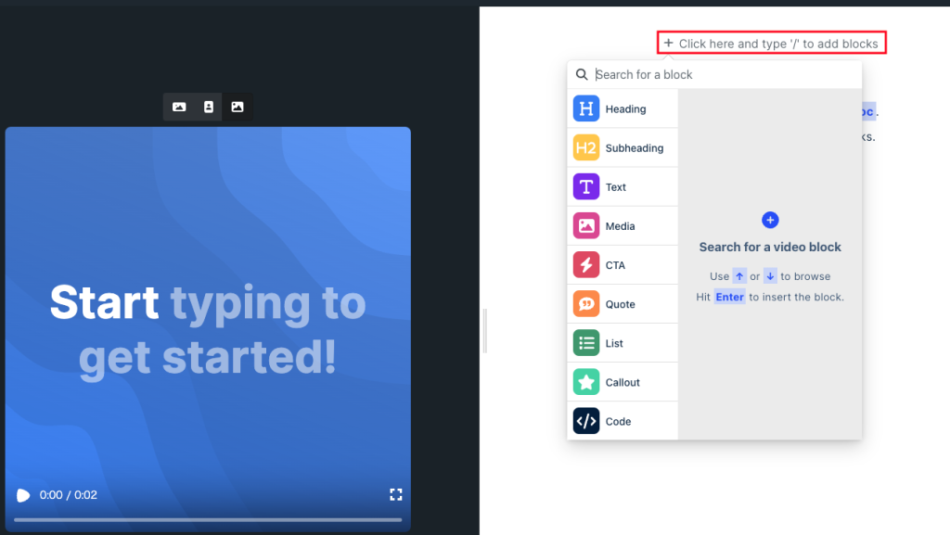Play the preview video
Image resolution: width=950 pixels, height=535 pixels.
[x=23, y=495]
